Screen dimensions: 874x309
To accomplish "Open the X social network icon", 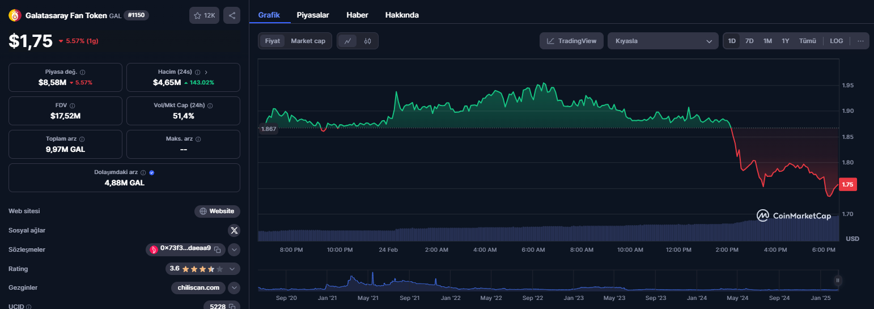I will point(234,230).
